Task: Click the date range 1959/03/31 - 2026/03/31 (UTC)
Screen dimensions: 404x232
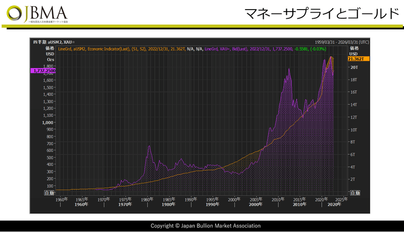Action: coord(342,42)
